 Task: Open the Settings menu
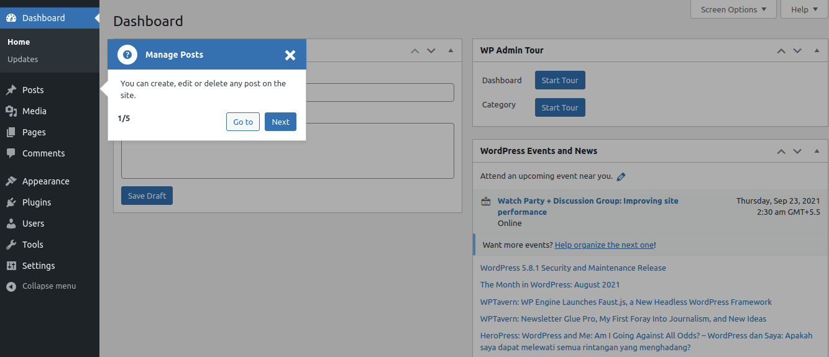(x=50, y=266)
